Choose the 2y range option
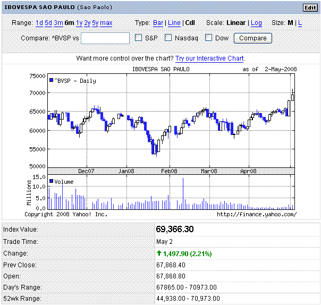321x305 pixels. pos(87,23)
